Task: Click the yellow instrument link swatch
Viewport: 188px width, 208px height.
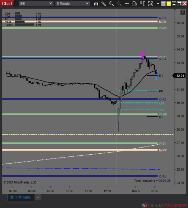Action: click(x=169, y=4)
